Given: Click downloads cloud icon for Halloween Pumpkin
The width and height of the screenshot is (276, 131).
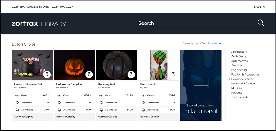Looking at the screenshot, I should click(59, 110).
